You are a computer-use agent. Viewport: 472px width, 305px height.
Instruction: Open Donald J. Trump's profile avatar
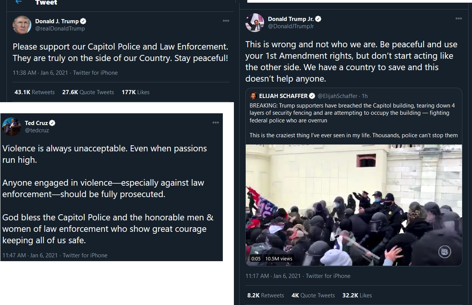pos(22,25)
